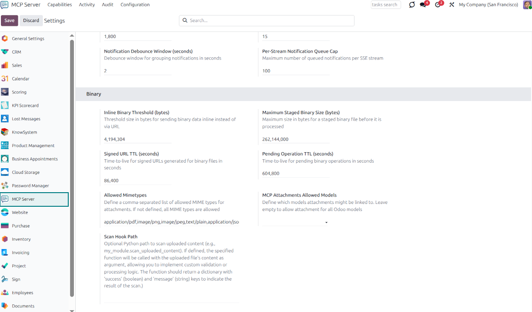Discard the pending settings changes
Image resolution: width=532 pixels, height=312 pixels.
(x=31, y=20)
